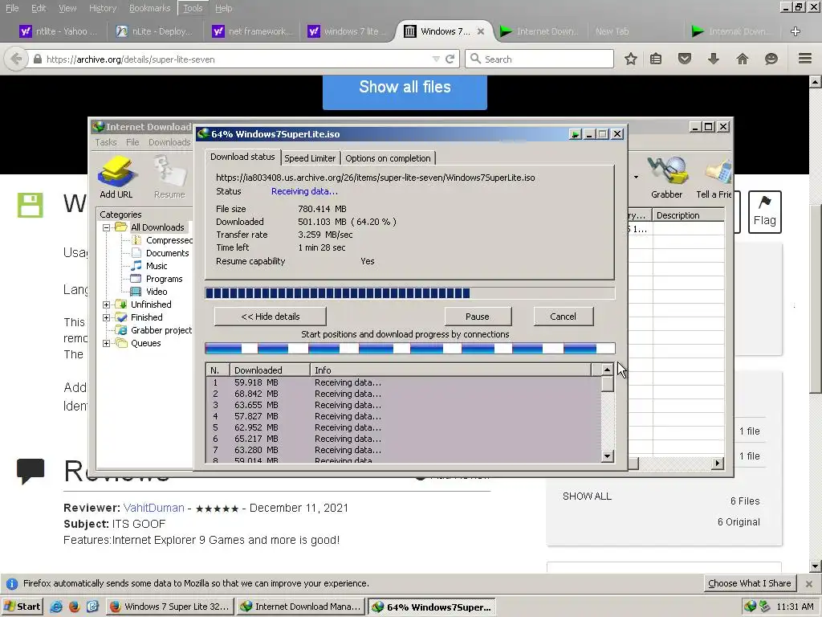This screenshot has height=617, width=822.
Task: Select connection row 3 with 63.655 MB
Action: click(404, 405)
